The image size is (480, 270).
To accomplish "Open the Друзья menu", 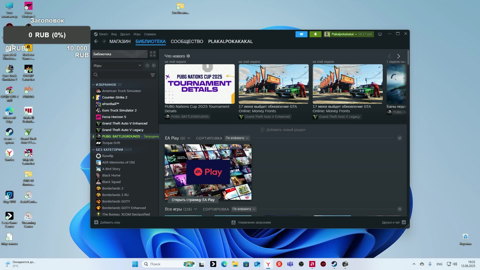I will (125, 34).
